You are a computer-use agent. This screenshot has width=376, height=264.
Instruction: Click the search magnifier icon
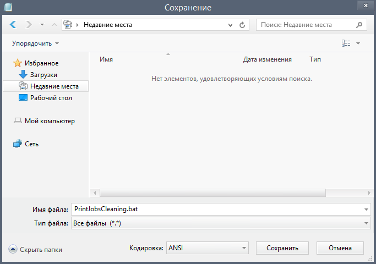[359, 25]
